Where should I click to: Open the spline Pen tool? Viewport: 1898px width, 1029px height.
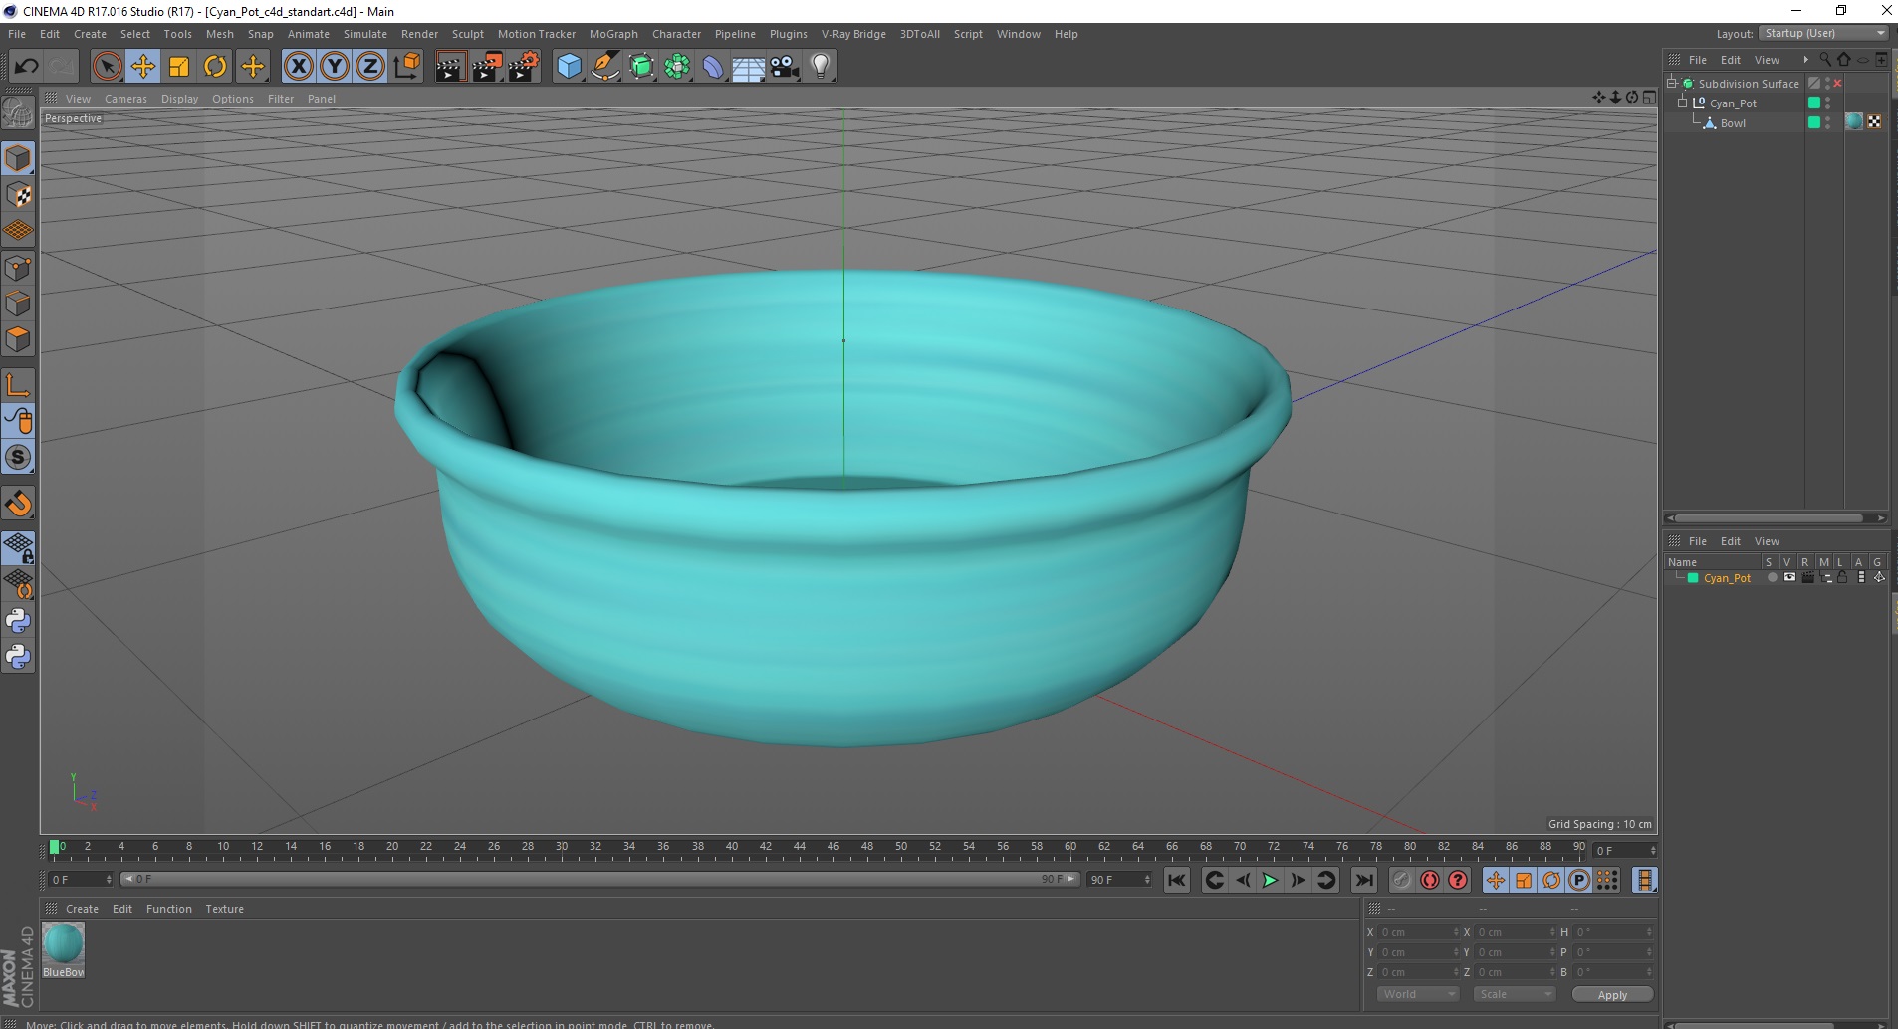click(605, 67)
